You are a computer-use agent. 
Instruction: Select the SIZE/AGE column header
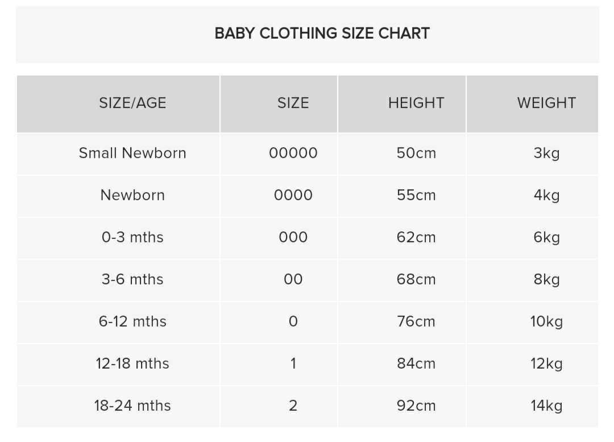tap(132, 103)
